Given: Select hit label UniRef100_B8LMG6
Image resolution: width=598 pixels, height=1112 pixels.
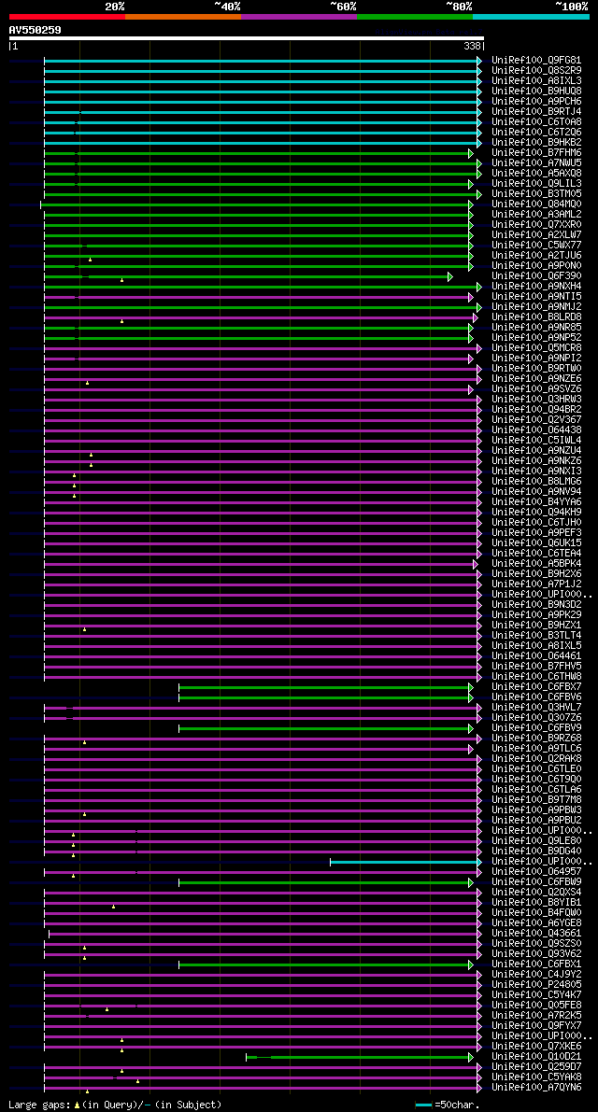Looking at the screenshot, I should point(536,482).
